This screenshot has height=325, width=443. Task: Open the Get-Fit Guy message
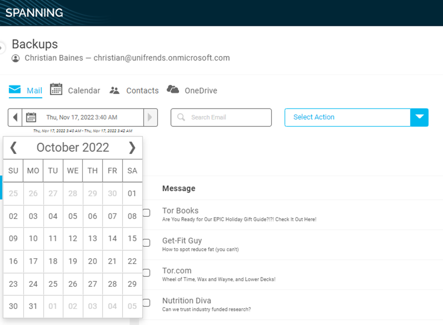[293, 244]
